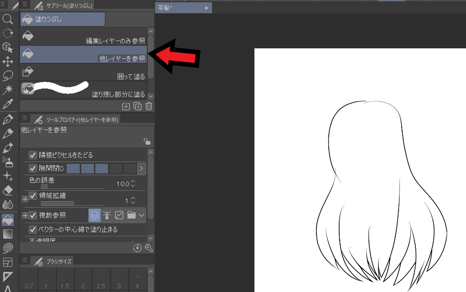466x292 pixels.
Task: Select the Auto select magic wand tool
Action: (7, 89)
